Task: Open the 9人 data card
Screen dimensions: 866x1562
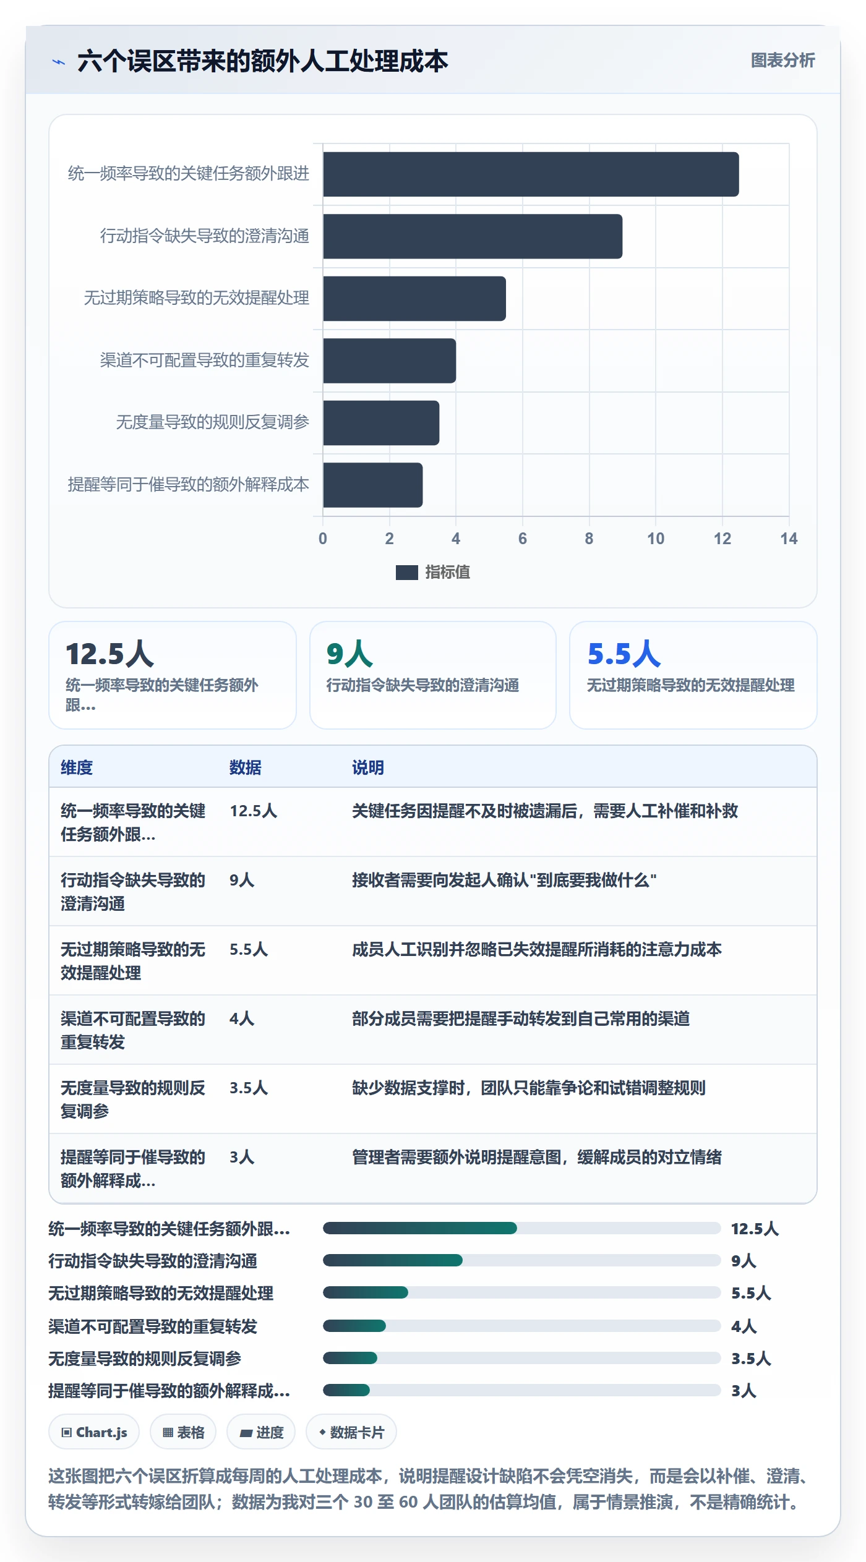Action: pos(433,675)
